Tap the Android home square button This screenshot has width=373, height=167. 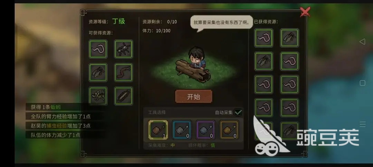[362, 83]
